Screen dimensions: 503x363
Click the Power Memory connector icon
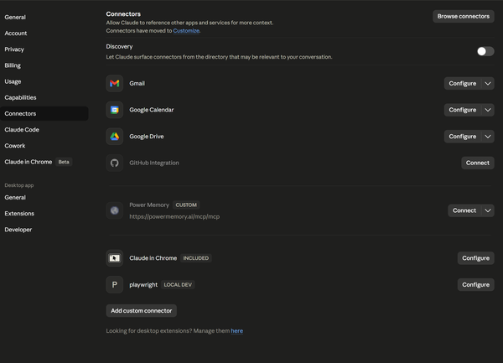click(115, 210)
